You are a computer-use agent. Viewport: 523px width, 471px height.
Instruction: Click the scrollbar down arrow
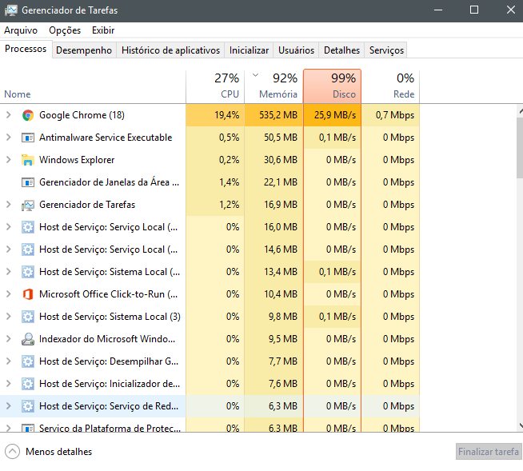coord(520,425)
